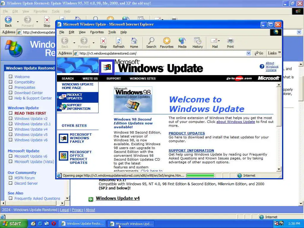Open Download Center link in background sidebar
304x228 pixels.
pyautogui.click(x=28, y=93)
